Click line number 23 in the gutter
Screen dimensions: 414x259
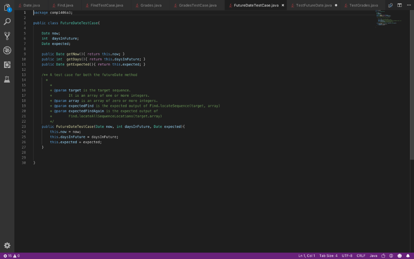[x=24, y=127]
